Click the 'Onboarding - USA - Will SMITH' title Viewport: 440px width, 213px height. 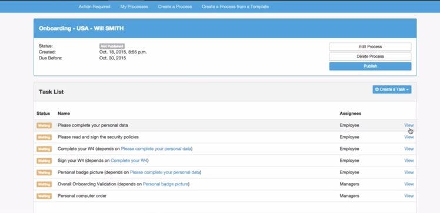click(x=81, y=28)
